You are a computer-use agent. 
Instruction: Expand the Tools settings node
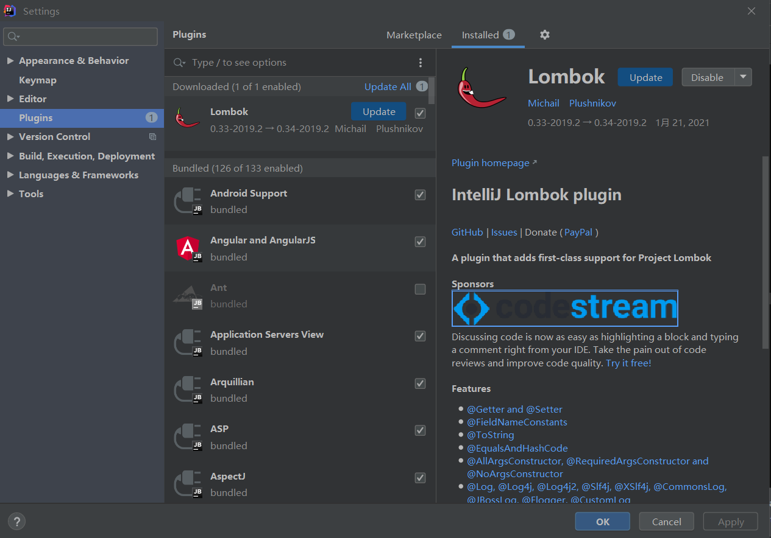point(10,194)
